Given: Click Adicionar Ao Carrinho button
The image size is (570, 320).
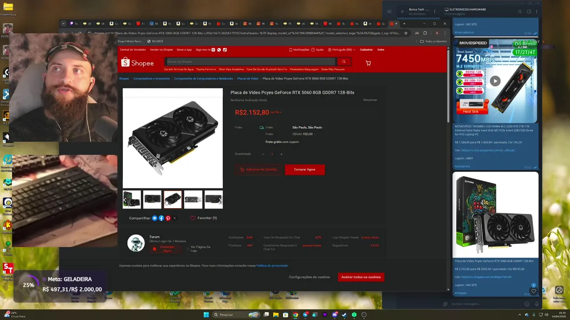Looking at the screenshot, I should [x=258, y=169].
